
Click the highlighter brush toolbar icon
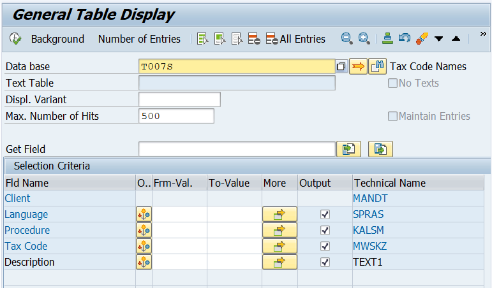click(422, 38)
